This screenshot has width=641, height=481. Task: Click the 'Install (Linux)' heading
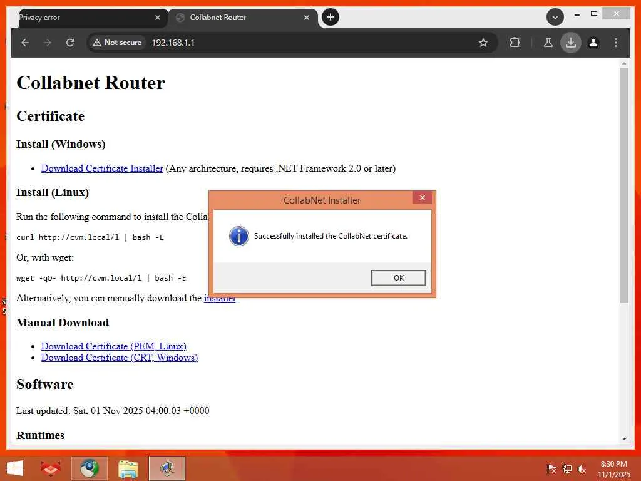click(x=53, y=193)
